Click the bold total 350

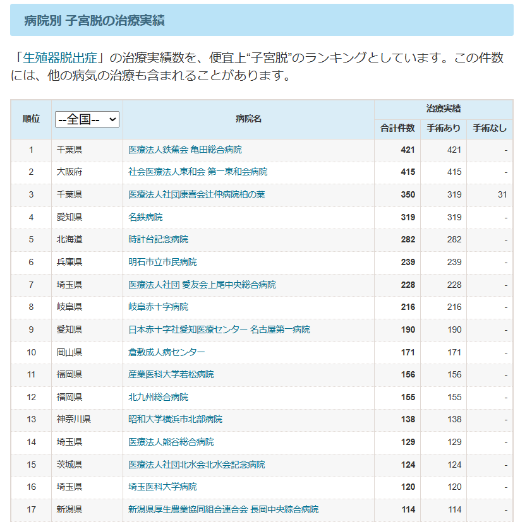pyautogui.click(x=408, y=194)
